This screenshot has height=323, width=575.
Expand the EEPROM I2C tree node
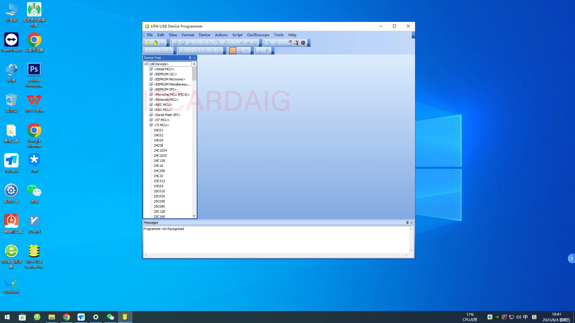coord(151,74)
